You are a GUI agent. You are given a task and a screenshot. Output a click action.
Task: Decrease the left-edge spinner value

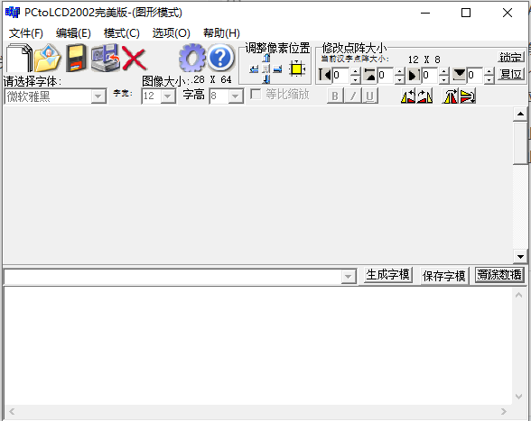tap(355, 79)
